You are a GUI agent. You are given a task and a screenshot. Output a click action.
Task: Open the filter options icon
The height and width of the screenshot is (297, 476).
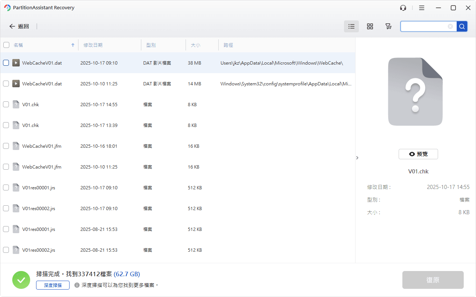point(388,26)
